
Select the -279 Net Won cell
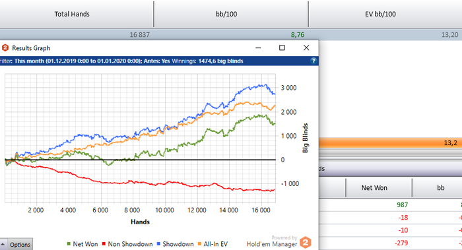pos(401,243)
